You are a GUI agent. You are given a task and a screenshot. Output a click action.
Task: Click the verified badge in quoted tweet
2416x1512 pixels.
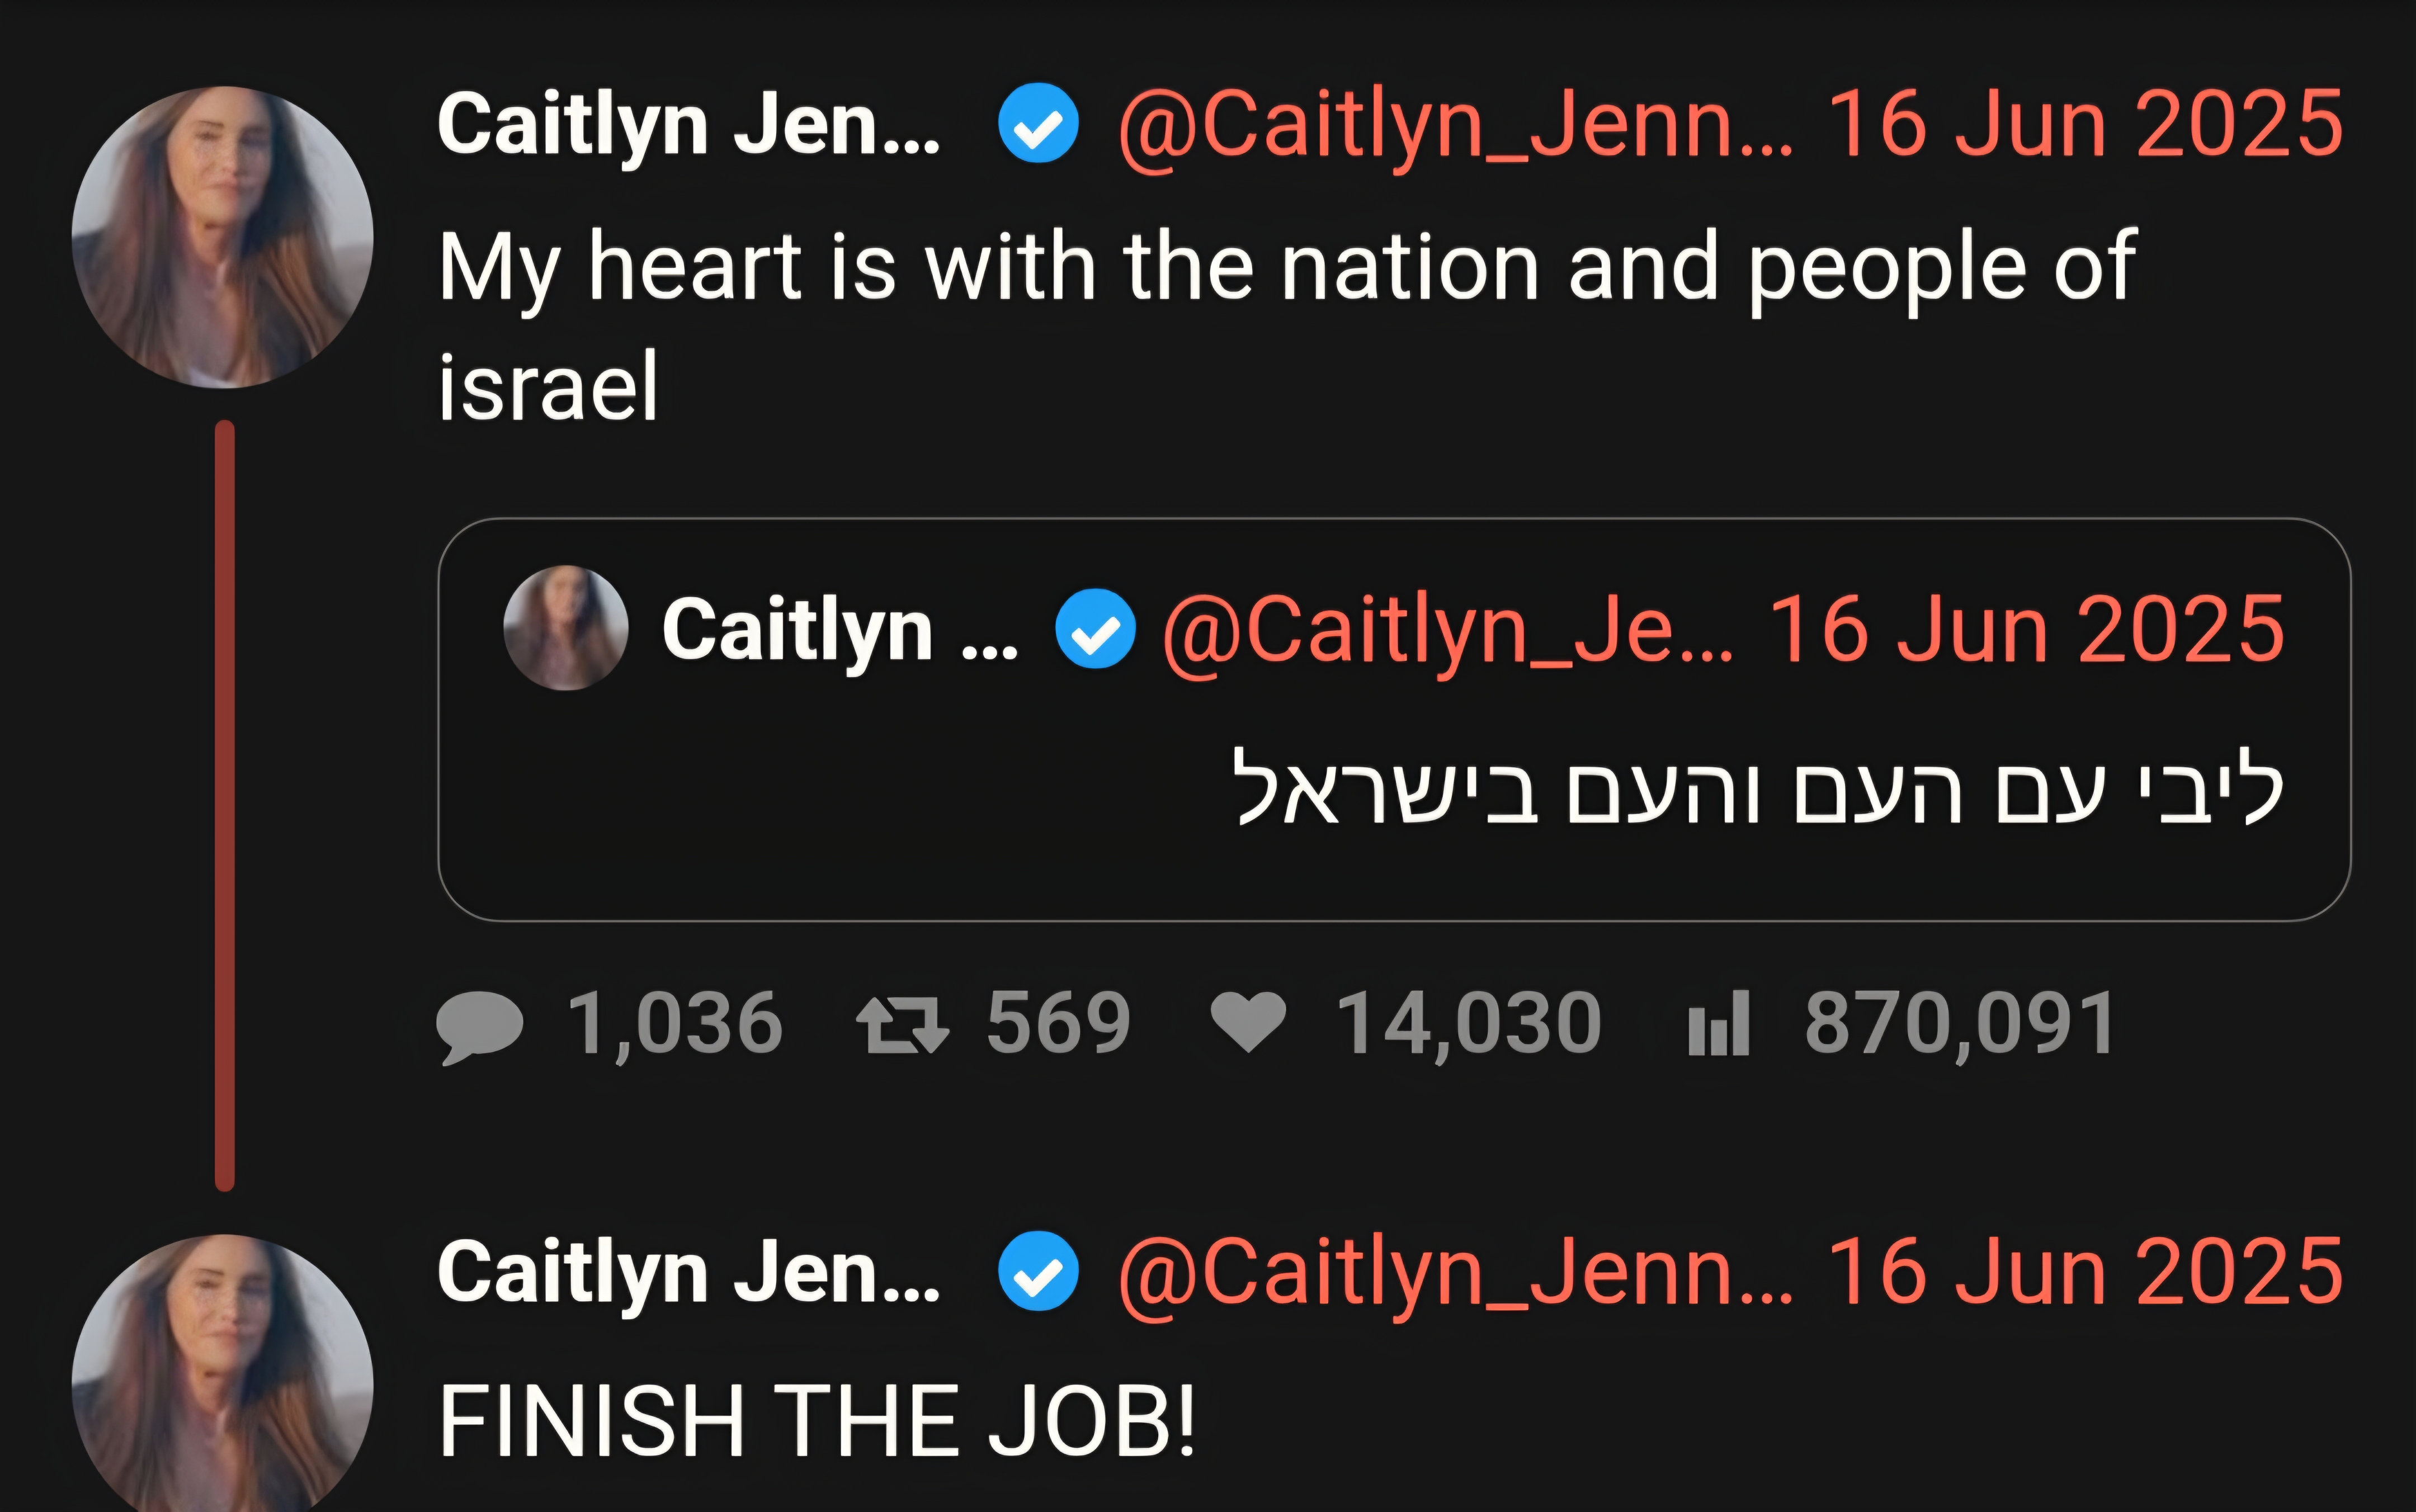pos(1096,629)
